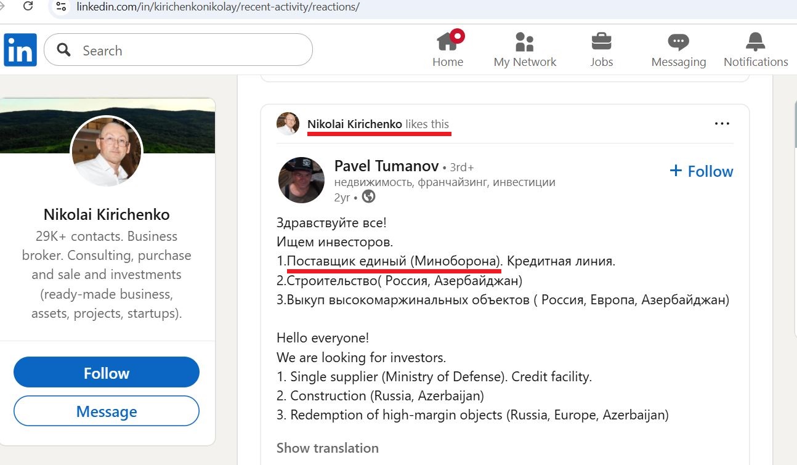Click small Nikolai avatar in post header
The width and height of the screenshot is (797, 465).
click(x=288, y=124)
